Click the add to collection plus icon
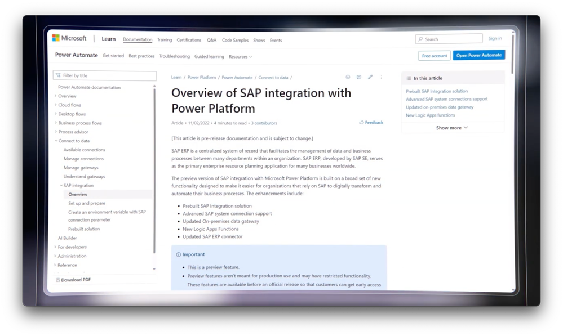The image size is (563, 336). pyautogui.click(x=348, y=77)
